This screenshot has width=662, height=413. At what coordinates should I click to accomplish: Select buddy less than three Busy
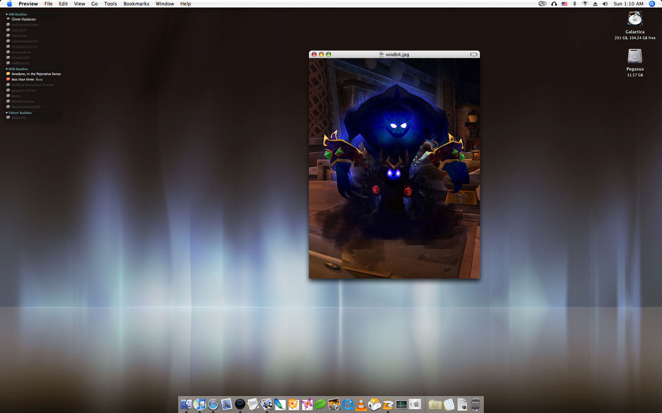pyautogui.click(x=33, y=80)
